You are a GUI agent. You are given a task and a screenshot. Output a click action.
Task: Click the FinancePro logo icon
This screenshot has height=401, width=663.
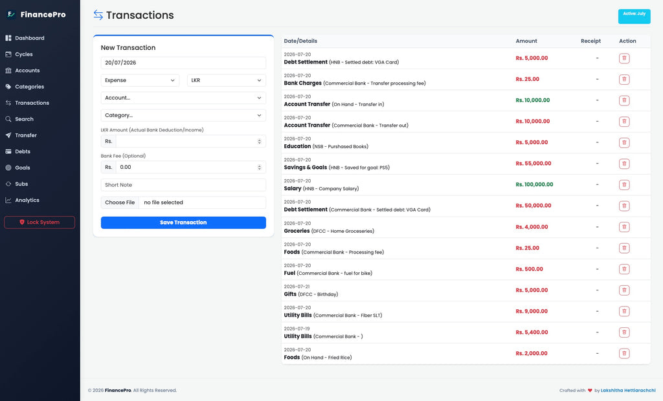[x=11, y=14]
